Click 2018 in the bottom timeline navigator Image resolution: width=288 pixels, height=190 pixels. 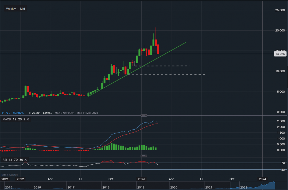106,187
